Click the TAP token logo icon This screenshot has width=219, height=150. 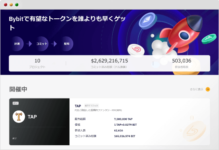tap(19, 116)
